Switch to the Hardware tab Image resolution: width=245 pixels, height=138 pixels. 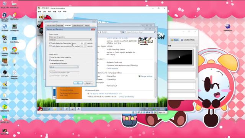coord(60,26)
